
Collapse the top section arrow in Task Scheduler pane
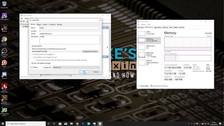click(107, 27)
